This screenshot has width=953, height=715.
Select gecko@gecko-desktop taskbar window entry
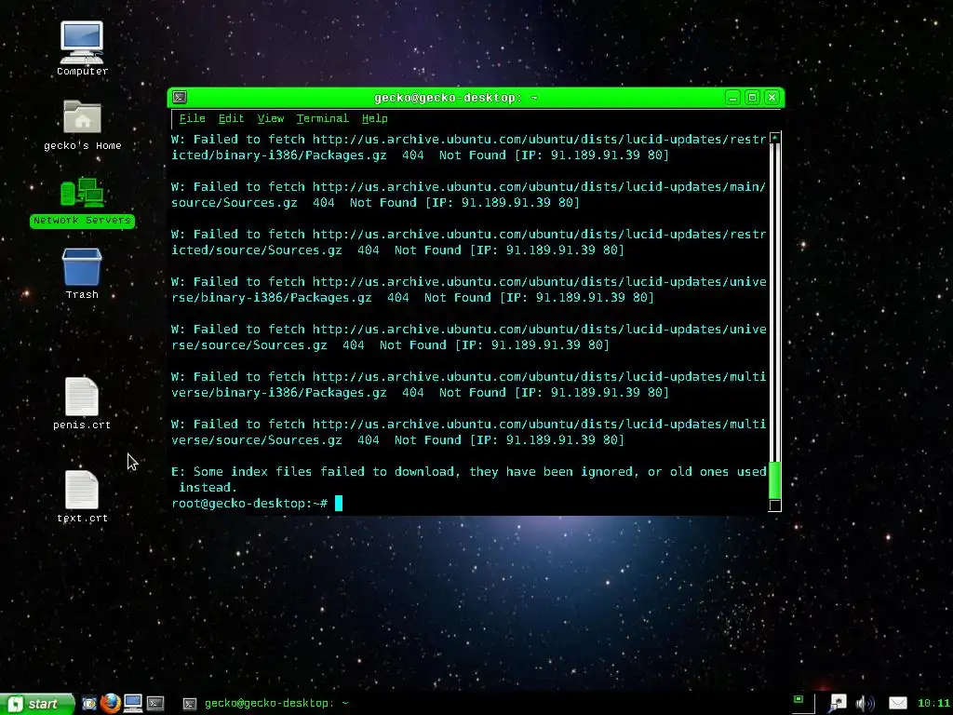[267, 704]
